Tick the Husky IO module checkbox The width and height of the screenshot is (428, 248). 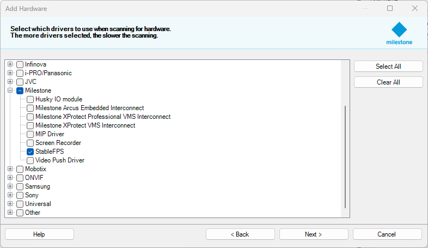[30, 99]
